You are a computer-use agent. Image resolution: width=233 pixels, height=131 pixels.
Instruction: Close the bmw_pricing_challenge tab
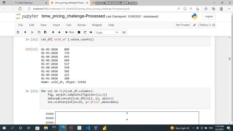coord(87,3)
